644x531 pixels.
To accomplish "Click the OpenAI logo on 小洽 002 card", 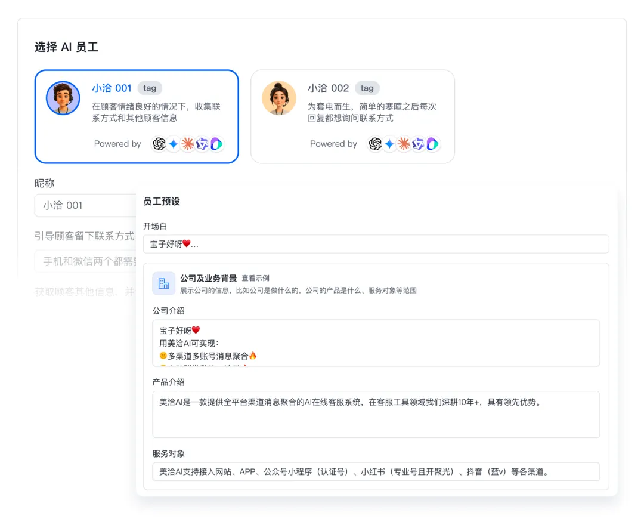I will pyautogui.click(x=375, y=144).
